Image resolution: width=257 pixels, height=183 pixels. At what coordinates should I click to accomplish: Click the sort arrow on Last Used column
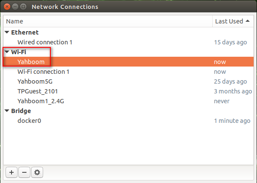tap(248, 21)
